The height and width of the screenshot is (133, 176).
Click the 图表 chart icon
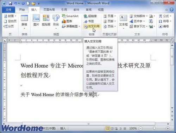[67, 21]
